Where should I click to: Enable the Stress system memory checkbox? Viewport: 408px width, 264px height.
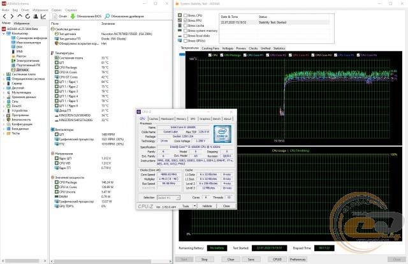click(186, 31)
